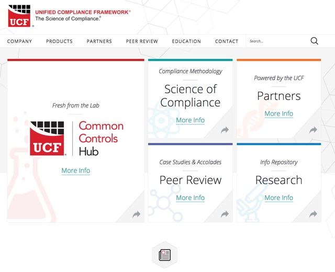This screenshot has height=272, width=335.
Task: Open the Contact menu item
Action: click(x=227, y=41)
